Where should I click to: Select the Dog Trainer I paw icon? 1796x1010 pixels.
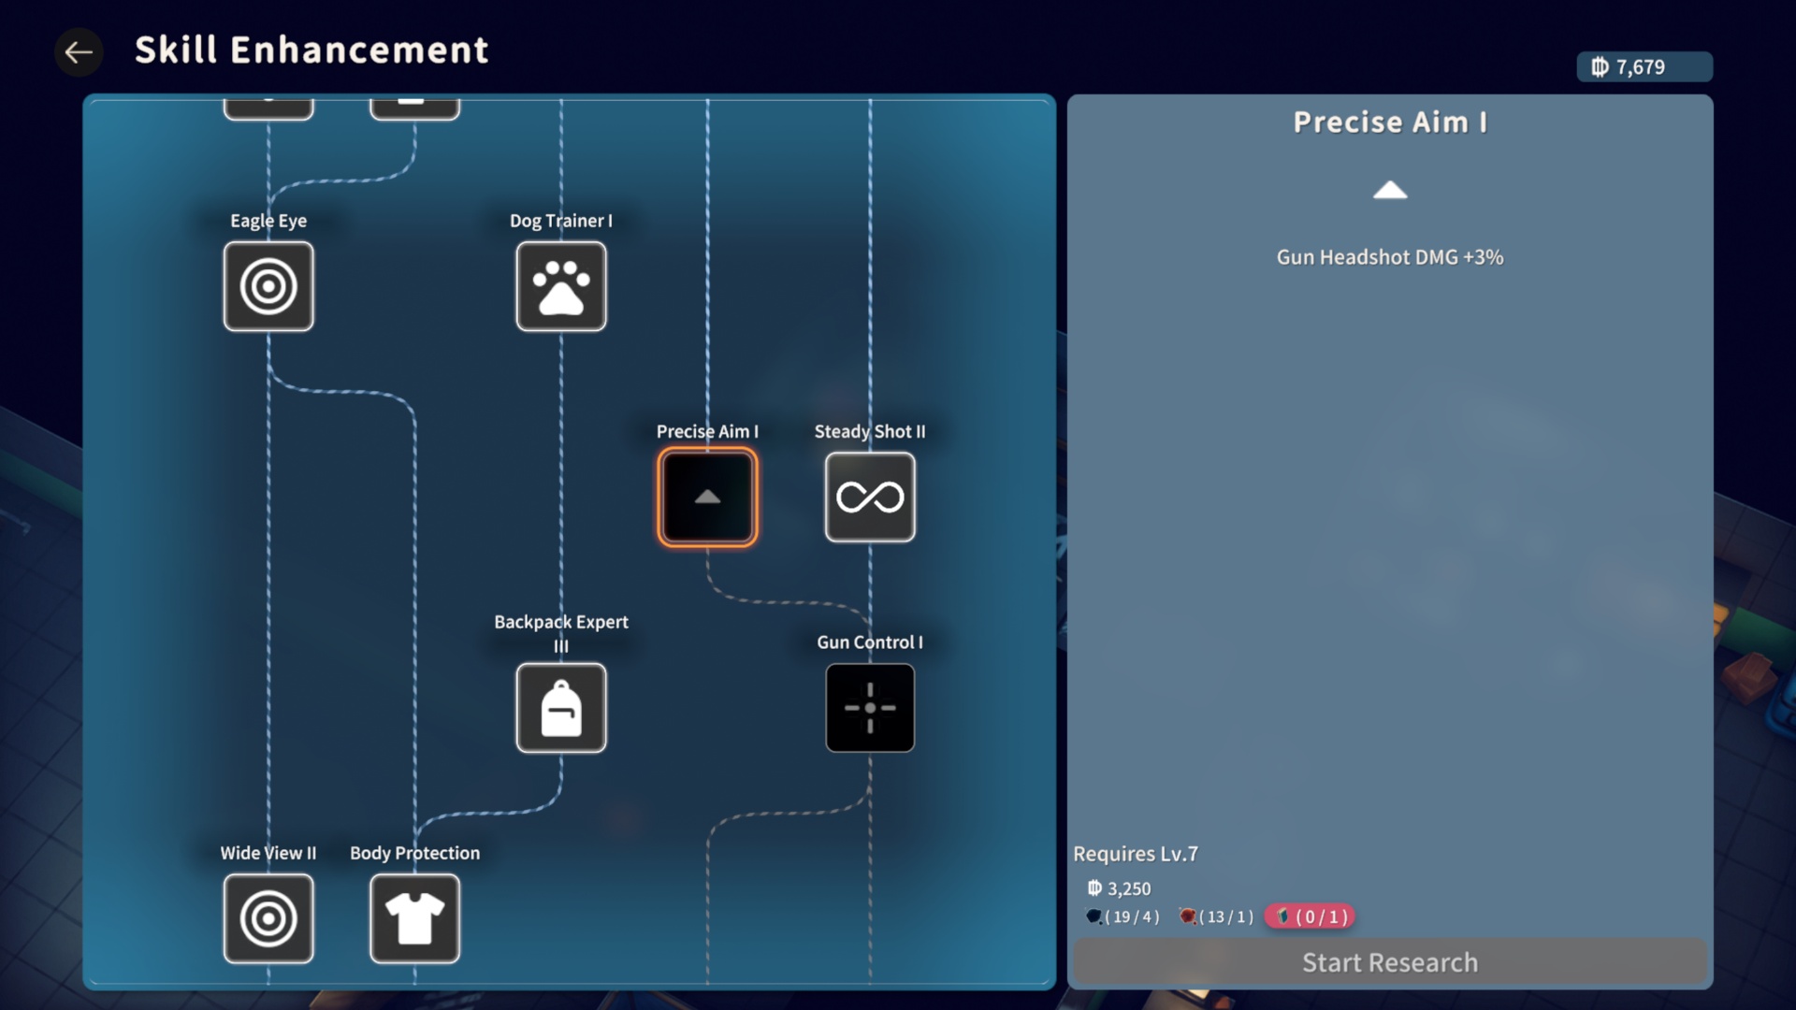pyautogui.click(x=560, y=286)
